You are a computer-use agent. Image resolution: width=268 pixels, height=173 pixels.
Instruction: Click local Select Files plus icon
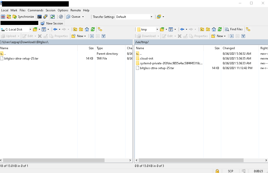pyautogui.click(x=92, y=36)
